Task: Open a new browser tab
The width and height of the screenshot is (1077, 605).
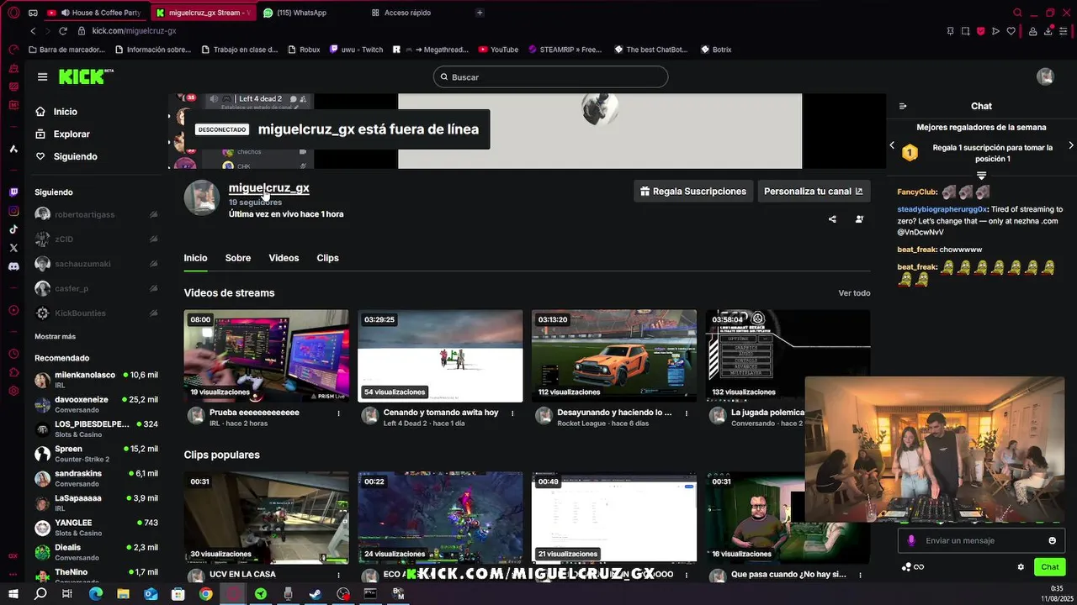Action: (x=480, y=13)
